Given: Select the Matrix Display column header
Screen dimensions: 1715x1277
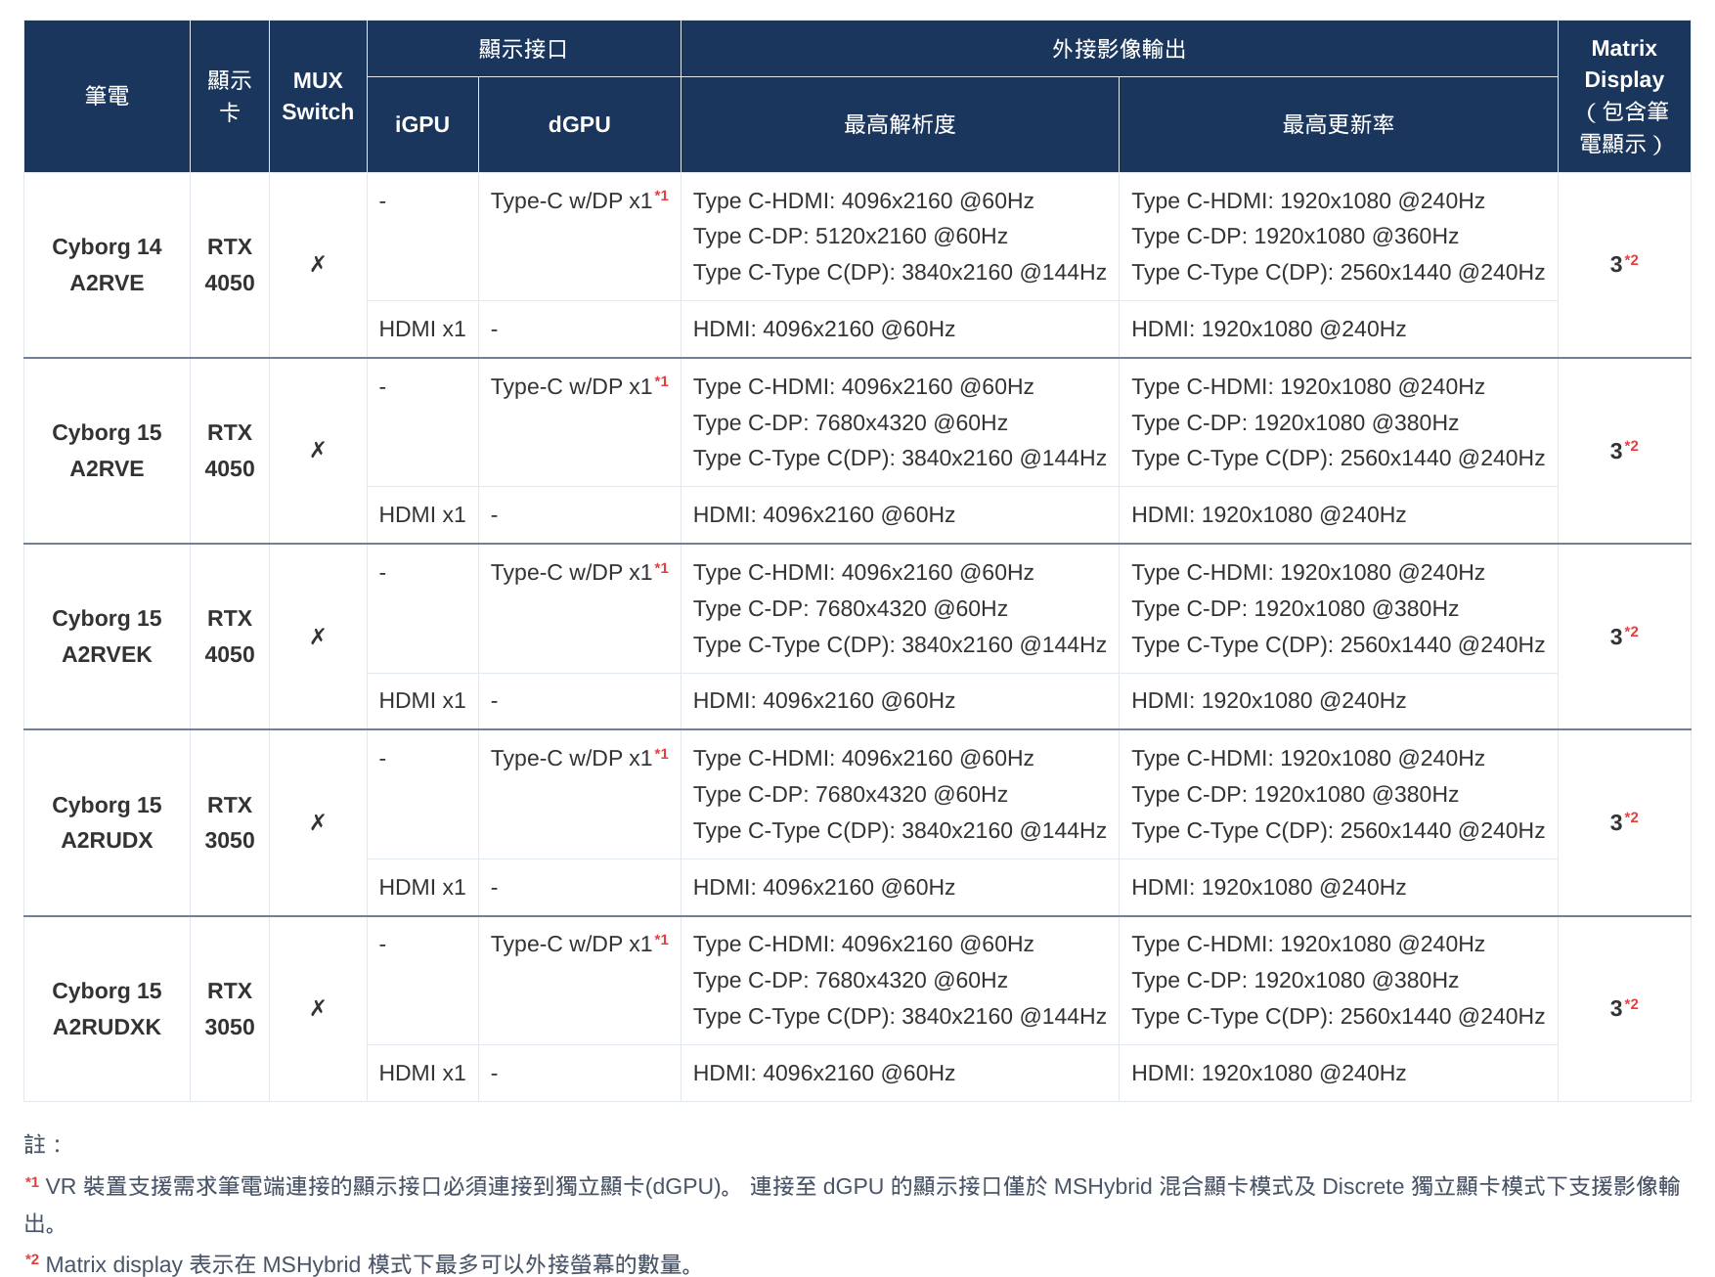Looking at the screenshot, I should pyautogui.click(x=1624, y=96).
